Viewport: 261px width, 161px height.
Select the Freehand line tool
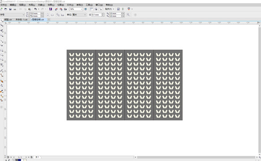[2, 41]
